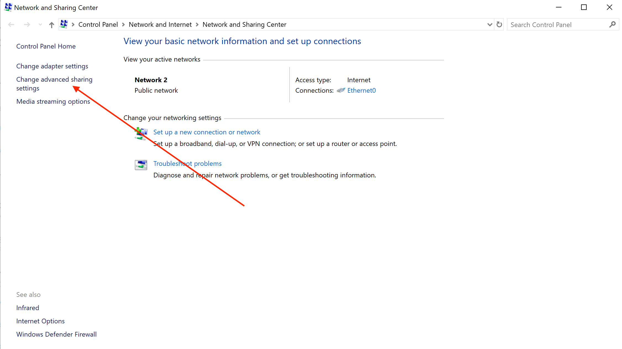622x349 pixels.
Task: Open Change advanced sharing settings
Action: click(x=54, y=84)
